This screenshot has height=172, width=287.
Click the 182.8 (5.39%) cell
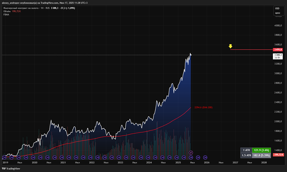[x=261, y=155]
